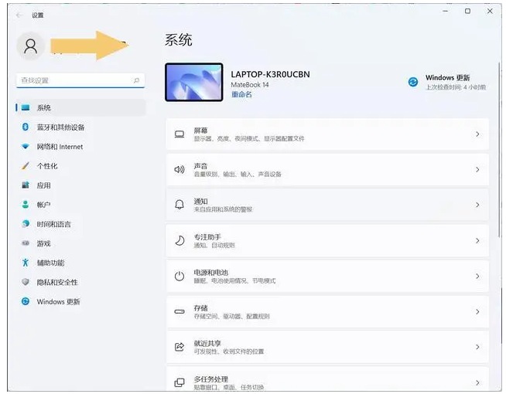Click the user avatar icon
Viewport: 506px width, 394px height.
[x=31, y=46]
